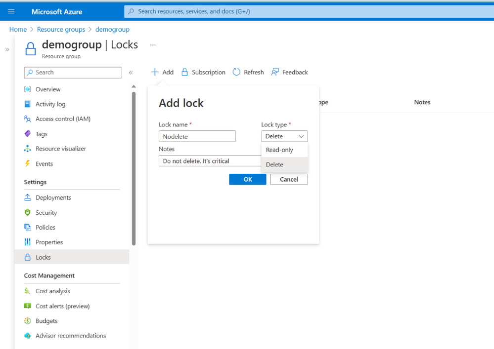Viewport: 494px width, 349px height.
Task: Click the demogroup breadcrumb link
Action: coord(112,29)
